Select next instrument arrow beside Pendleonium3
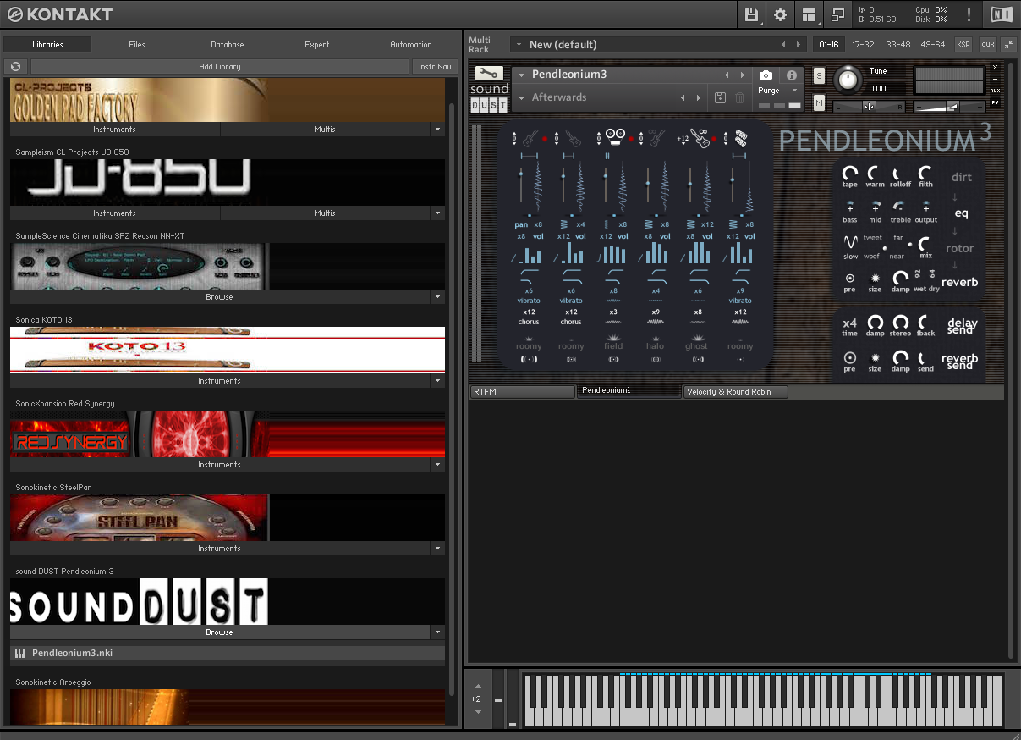This screenshot has width=1021, height=740. [743, 75]
